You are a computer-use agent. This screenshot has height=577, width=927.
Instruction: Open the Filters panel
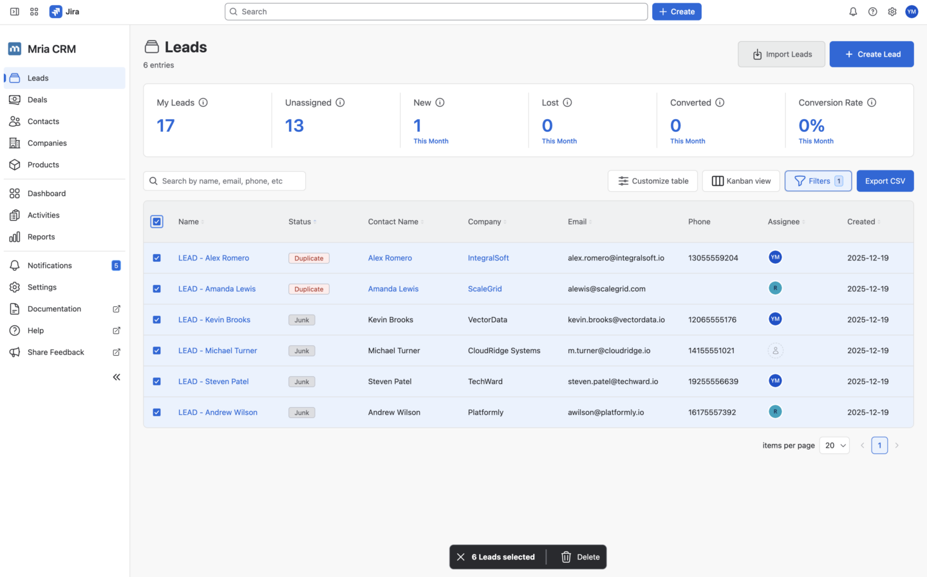[818, 181]
